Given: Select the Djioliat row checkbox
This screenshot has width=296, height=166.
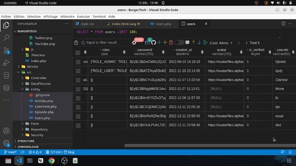Looking at the screenshot, I should pos(78,62).
